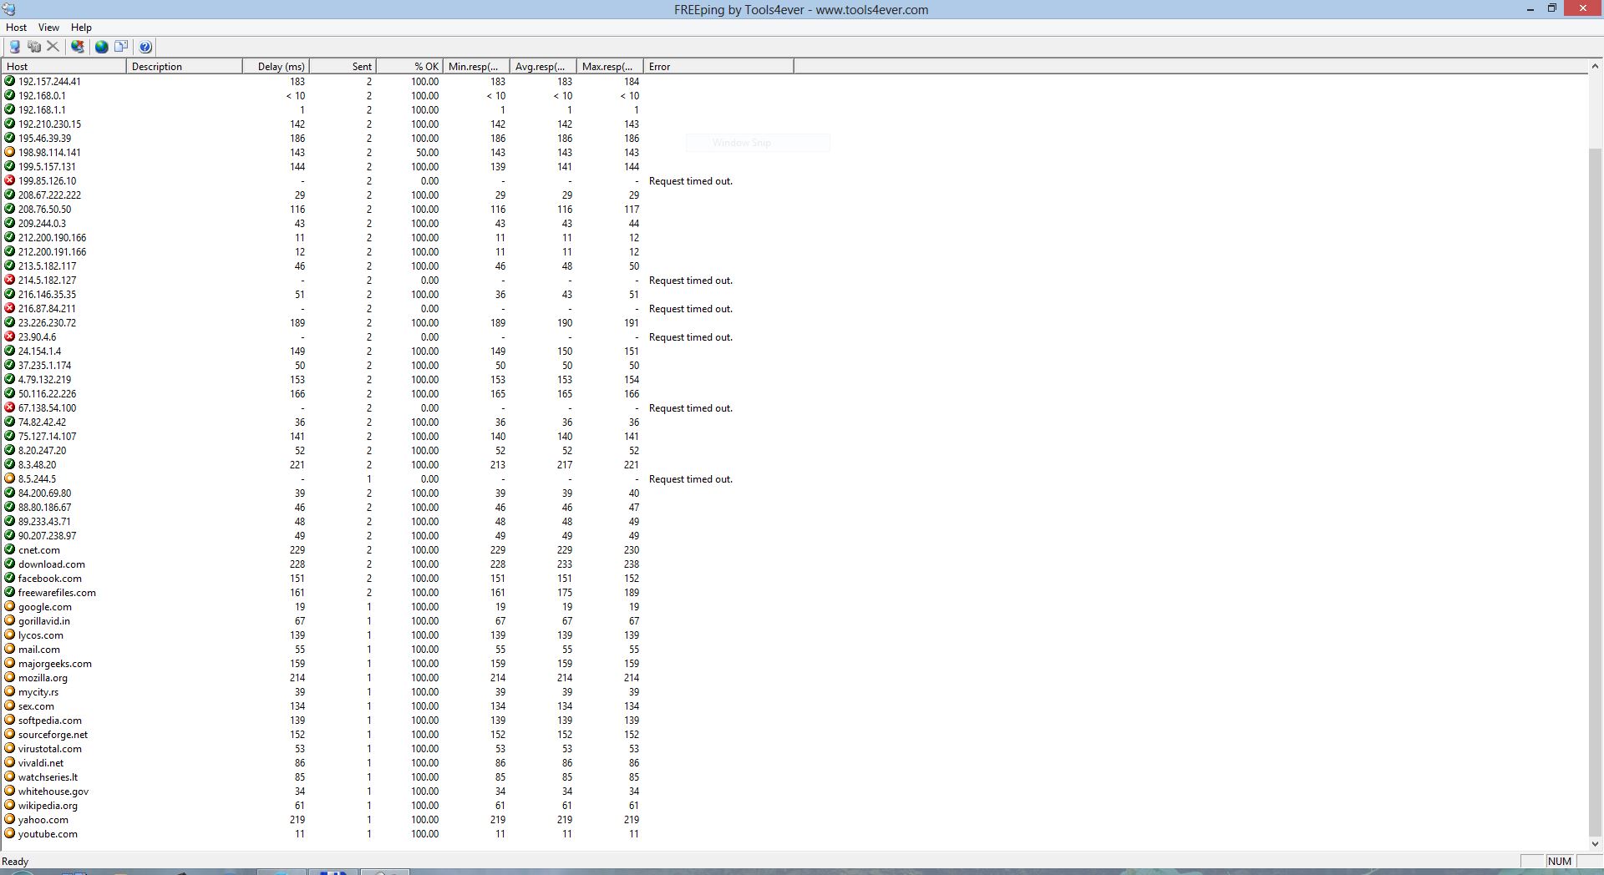
Task: Sort by the Max.resp column header
Action: point(611,66)
